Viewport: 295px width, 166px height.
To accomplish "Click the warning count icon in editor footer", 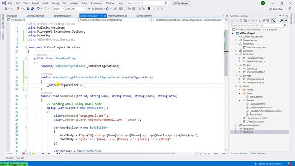I will tap(33, 154).
